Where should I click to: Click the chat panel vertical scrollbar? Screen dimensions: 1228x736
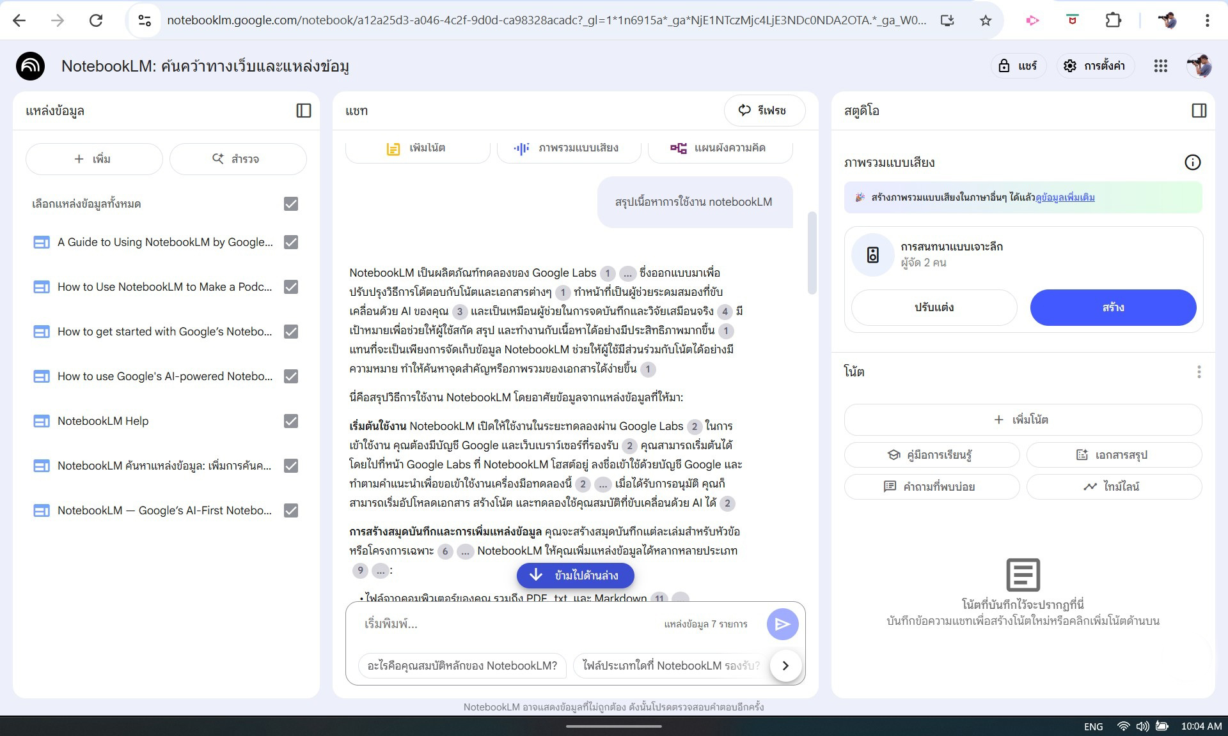tap(812, 253)
